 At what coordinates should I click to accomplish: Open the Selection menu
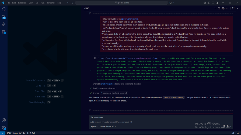pos(22,3)
